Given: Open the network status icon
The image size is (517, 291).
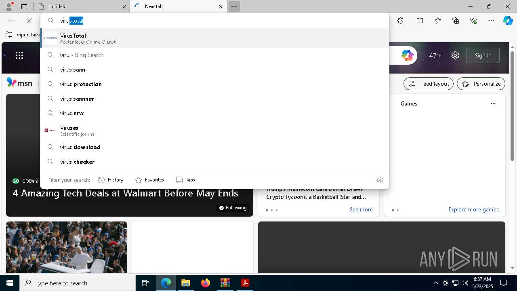Looking at the screenshot, I should click(x=455, y=283).
